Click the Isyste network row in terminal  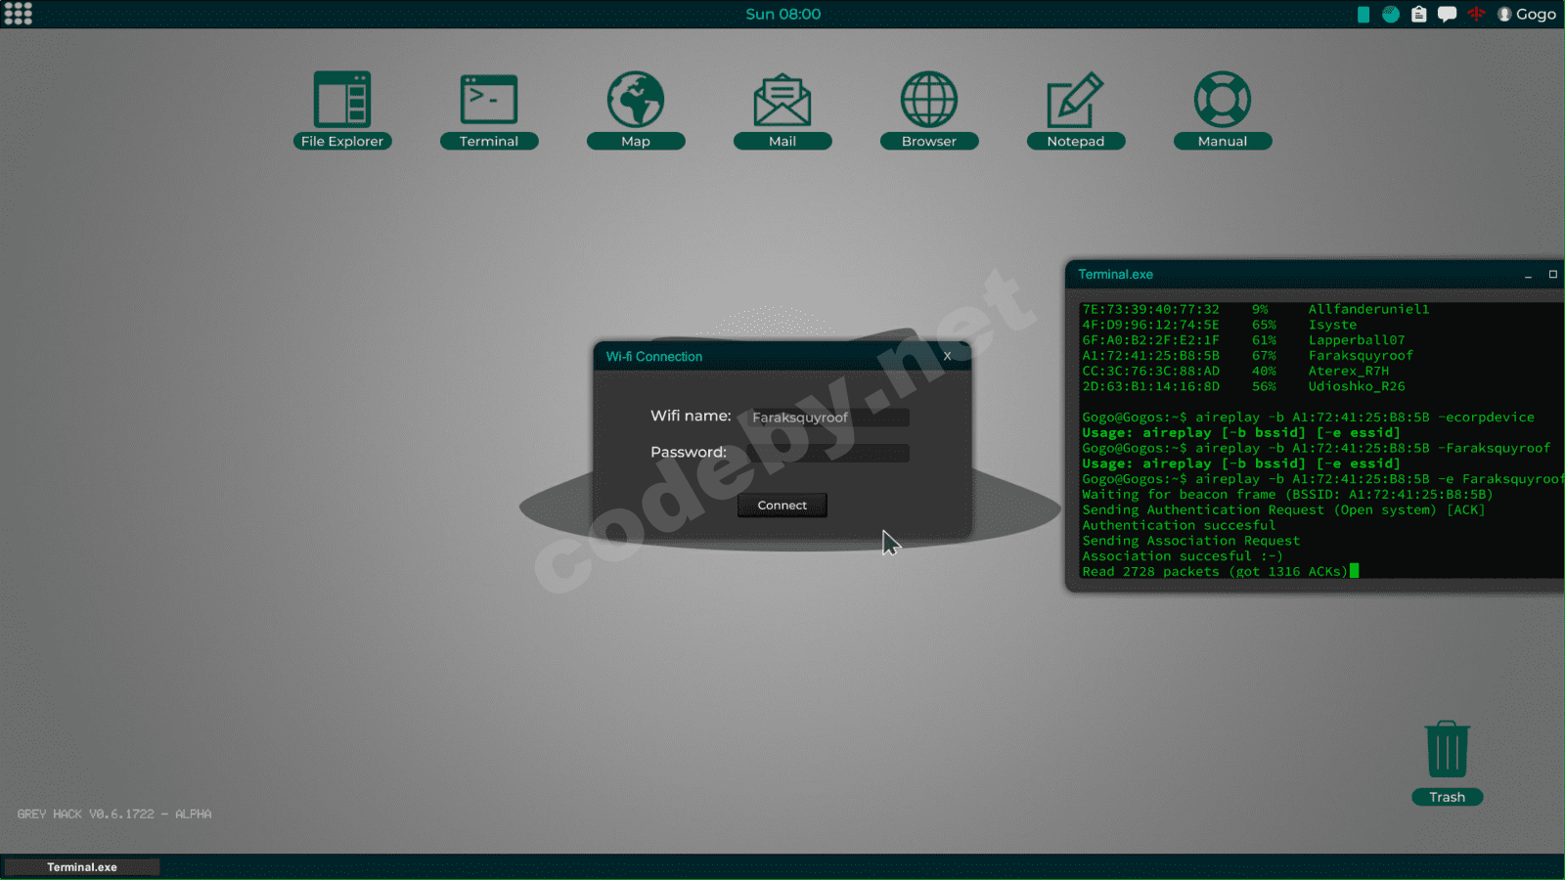pyautogui.click(x=1220, y=325)
